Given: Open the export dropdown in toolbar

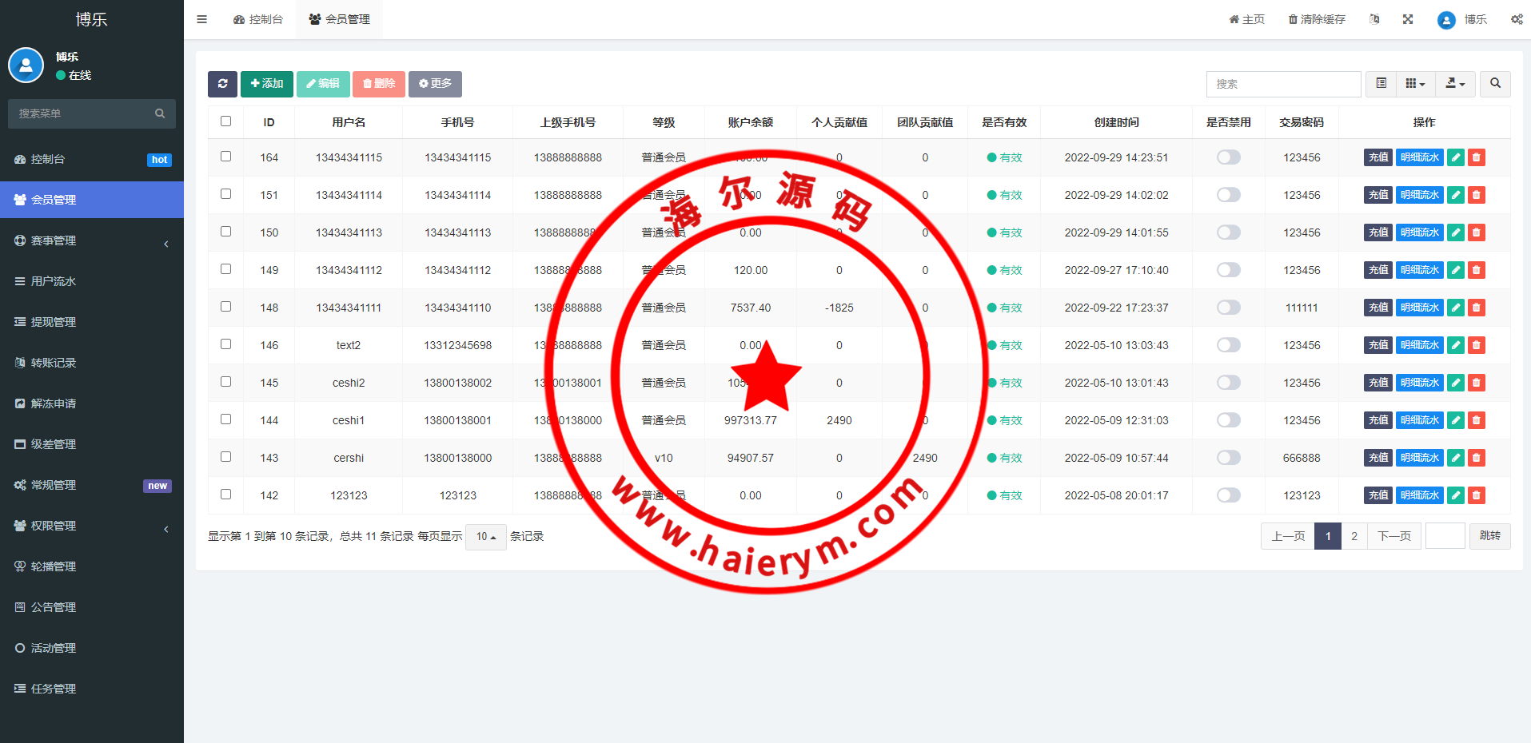Looking at the screenshot, I should (x=1455, y=84).
